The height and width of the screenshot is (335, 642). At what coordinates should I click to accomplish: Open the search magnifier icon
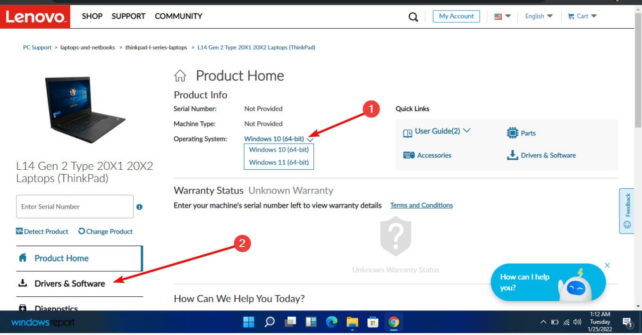413,17
